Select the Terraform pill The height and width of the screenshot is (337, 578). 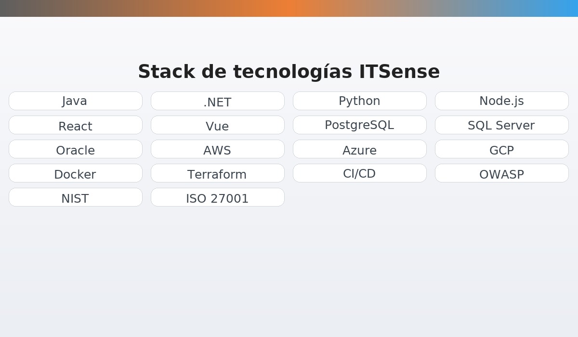tap(218, 174)
